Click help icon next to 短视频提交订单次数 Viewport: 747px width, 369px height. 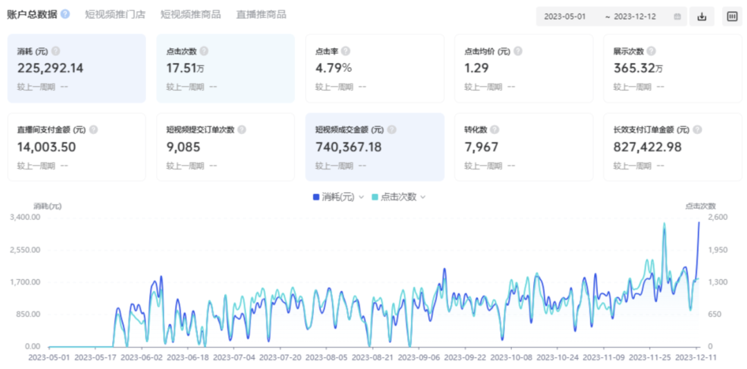pyautogui.click(x=242, y=130)
